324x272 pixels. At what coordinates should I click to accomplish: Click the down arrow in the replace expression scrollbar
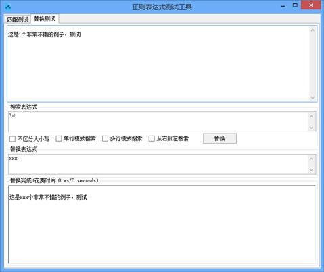click(311, 170)
